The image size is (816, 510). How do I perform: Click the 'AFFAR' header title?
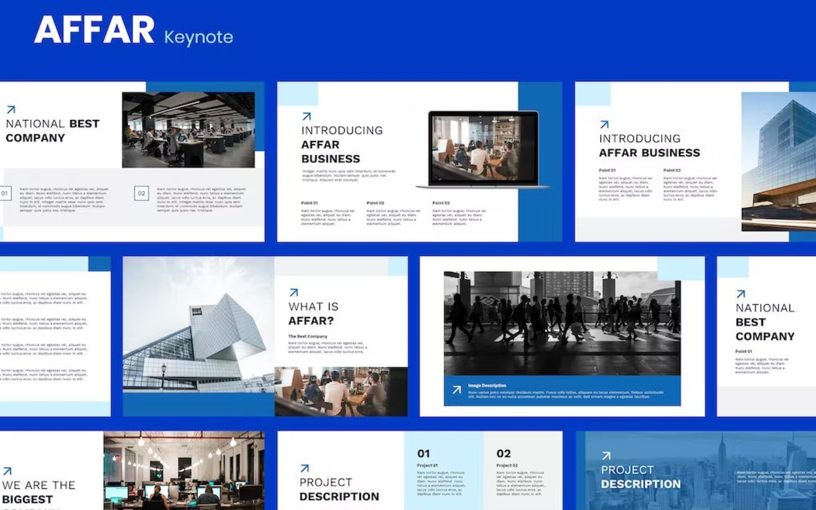pyautogui.click(x=94, y=30)
